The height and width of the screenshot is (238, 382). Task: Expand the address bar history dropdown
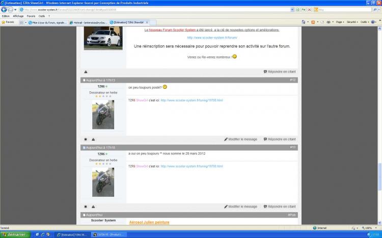[x=292, y=10]
